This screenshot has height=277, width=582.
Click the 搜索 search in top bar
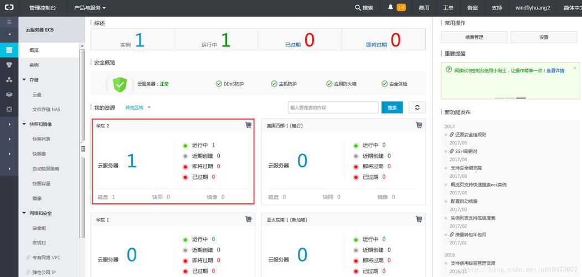[x=364, y=8]
